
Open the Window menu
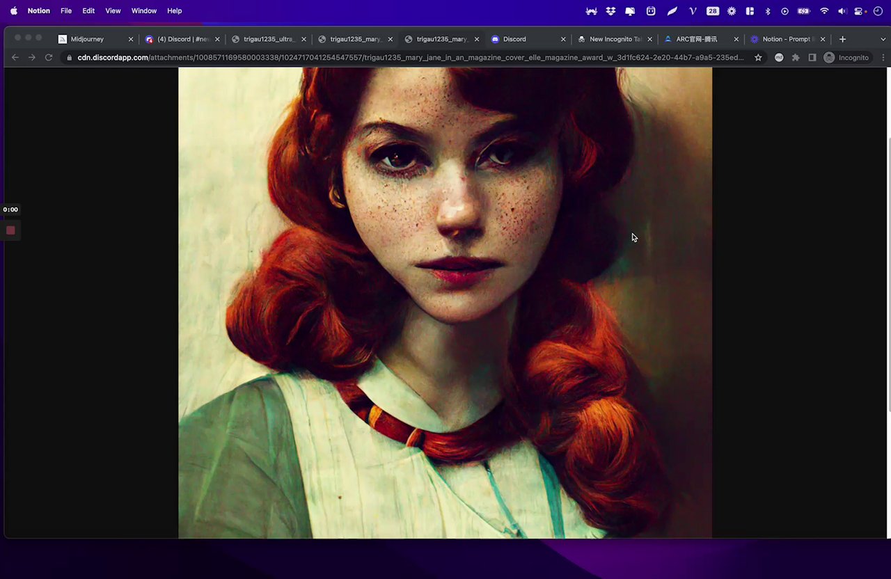tap(144, 11)
